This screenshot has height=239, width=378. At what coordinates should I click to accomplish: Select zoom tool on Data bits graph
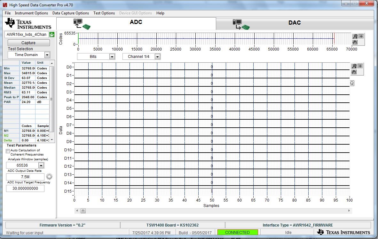point(354,66)
